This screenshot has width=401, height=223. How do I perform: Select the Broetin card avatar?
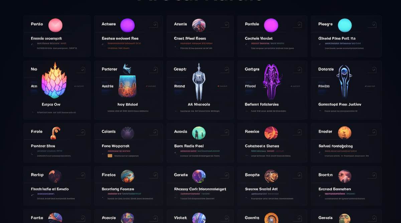(x=345, y=176)
